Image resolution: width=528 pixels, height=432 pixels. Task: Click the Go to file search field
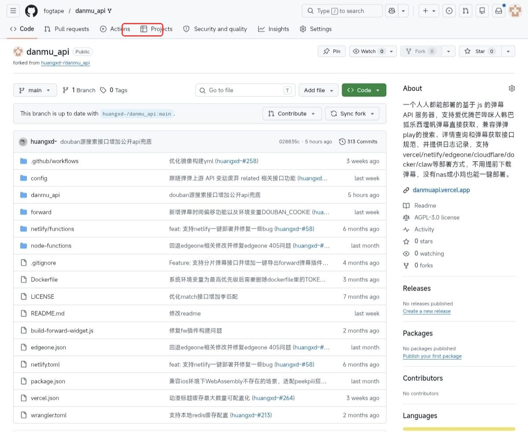(x=245, y=90)
